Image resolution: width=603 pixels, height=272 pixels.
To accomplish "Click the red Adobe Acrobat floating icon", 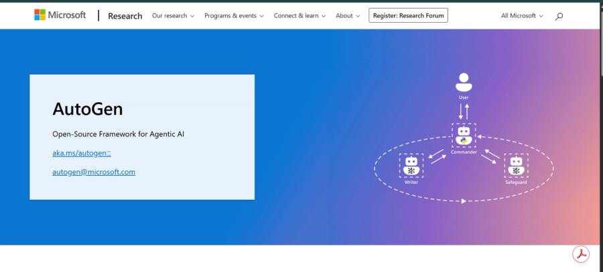I will tap(581, 255).
